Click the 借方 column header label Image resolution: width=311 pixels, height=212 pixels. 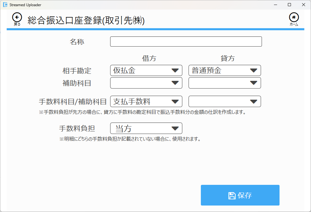click(x=149, y=58)
